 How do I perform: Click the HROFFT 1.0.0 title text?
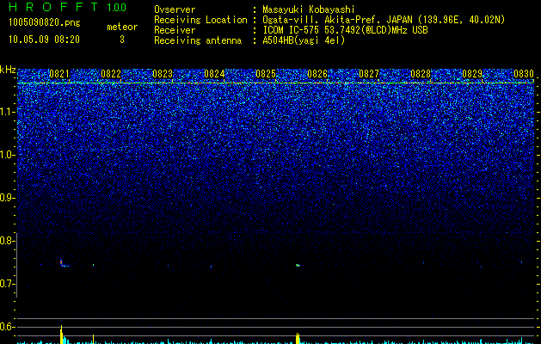click(68, 7)
